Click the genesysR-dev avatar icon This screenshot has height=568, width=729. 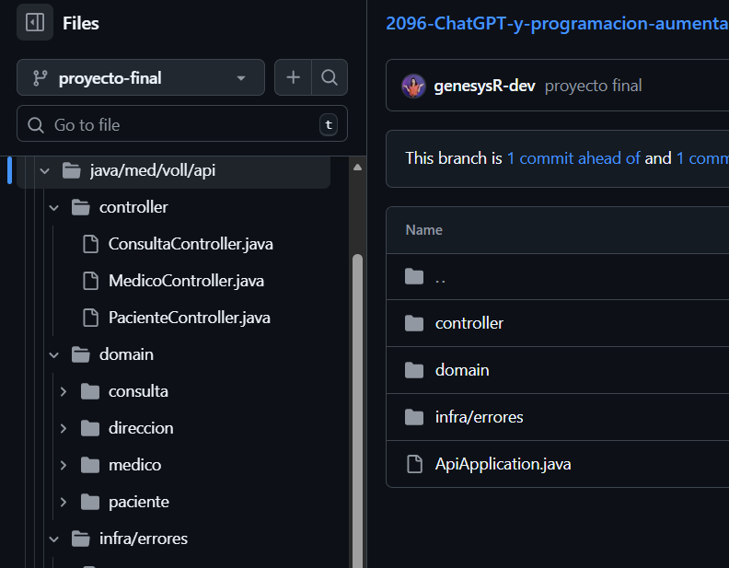click(x=414, y=86)
